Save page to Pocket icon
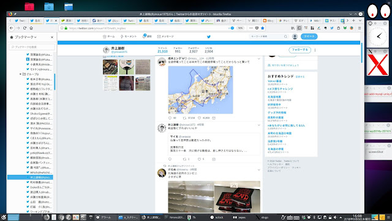392x221 pixels. (x=257, y=28)
